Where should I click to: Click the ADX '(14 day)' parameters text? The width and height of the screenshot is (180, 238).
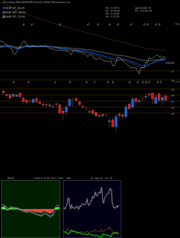point(95,178)
